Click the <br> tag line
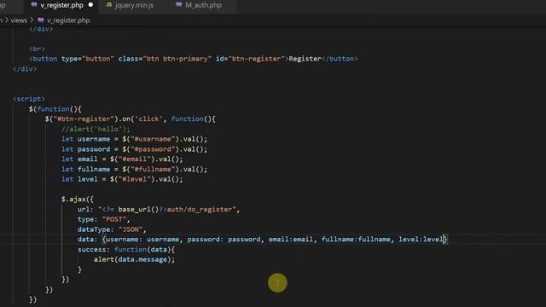Viewport: 546px width, 307px height. 37,49
